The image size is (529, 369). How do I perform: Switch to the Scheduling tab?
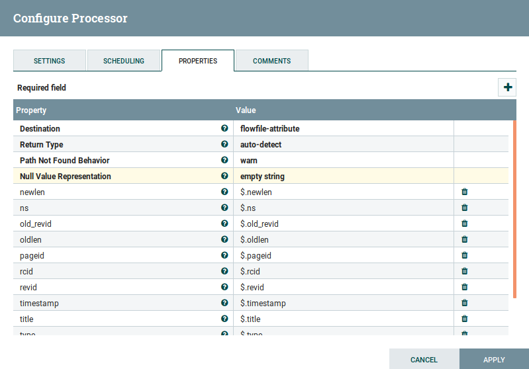[x=124, y=61]
